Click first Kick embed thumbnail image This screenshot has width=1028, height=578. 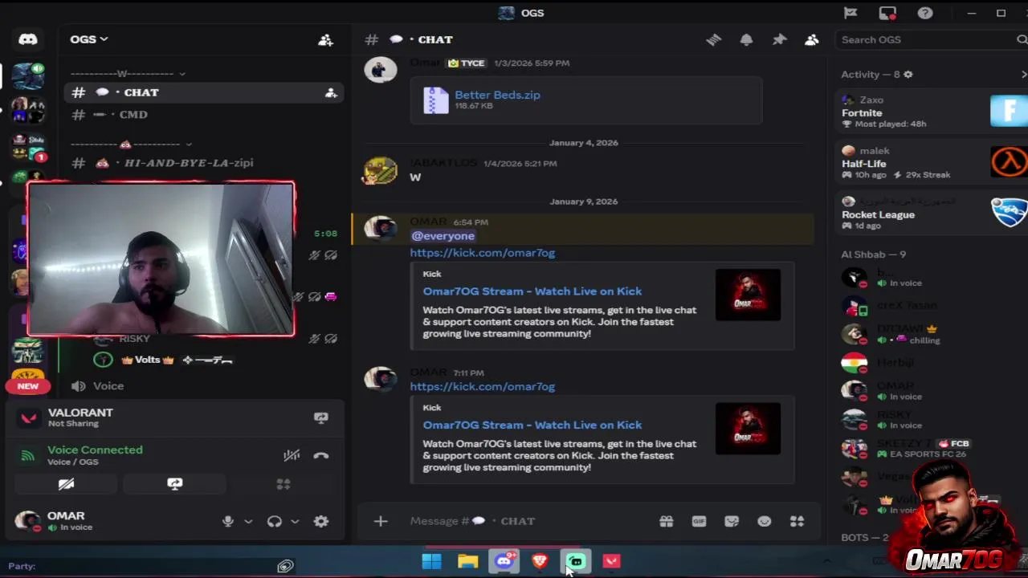[748, 295]
